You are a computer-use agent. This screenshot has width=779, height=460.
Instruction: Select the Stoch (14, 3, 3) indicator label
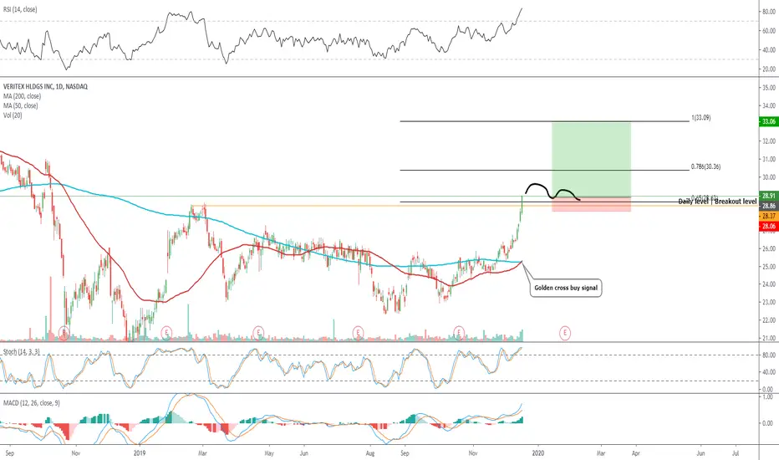click(x=22, y=352)
